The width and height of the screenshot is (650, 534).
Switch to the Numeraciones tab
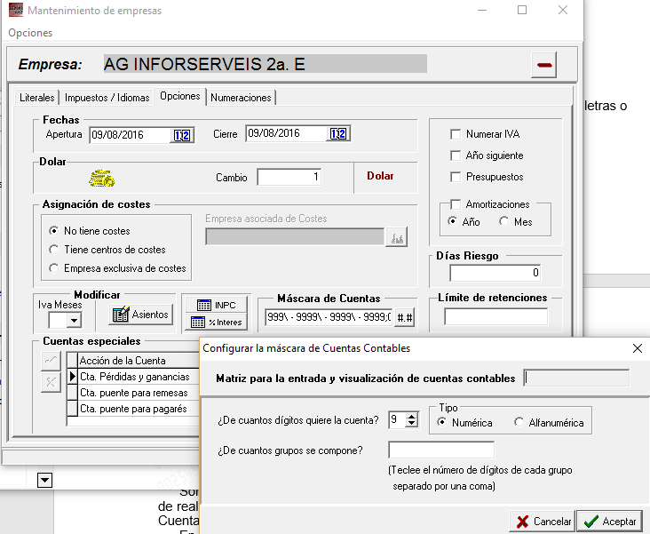[x=241, y=98]
